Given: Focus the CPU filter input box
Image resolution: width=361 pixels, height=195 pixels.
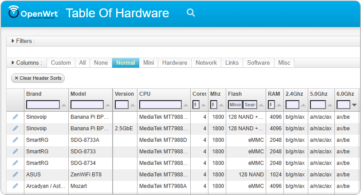Looking at the screenshot, I should click(161, 105).
